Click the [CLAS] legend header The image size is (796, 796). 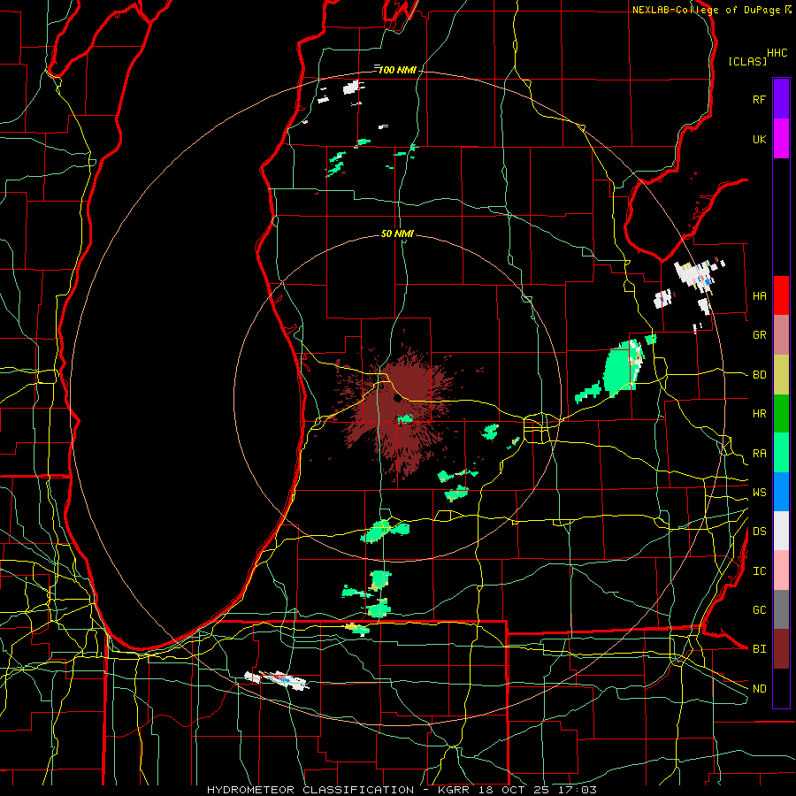[747, 61]
